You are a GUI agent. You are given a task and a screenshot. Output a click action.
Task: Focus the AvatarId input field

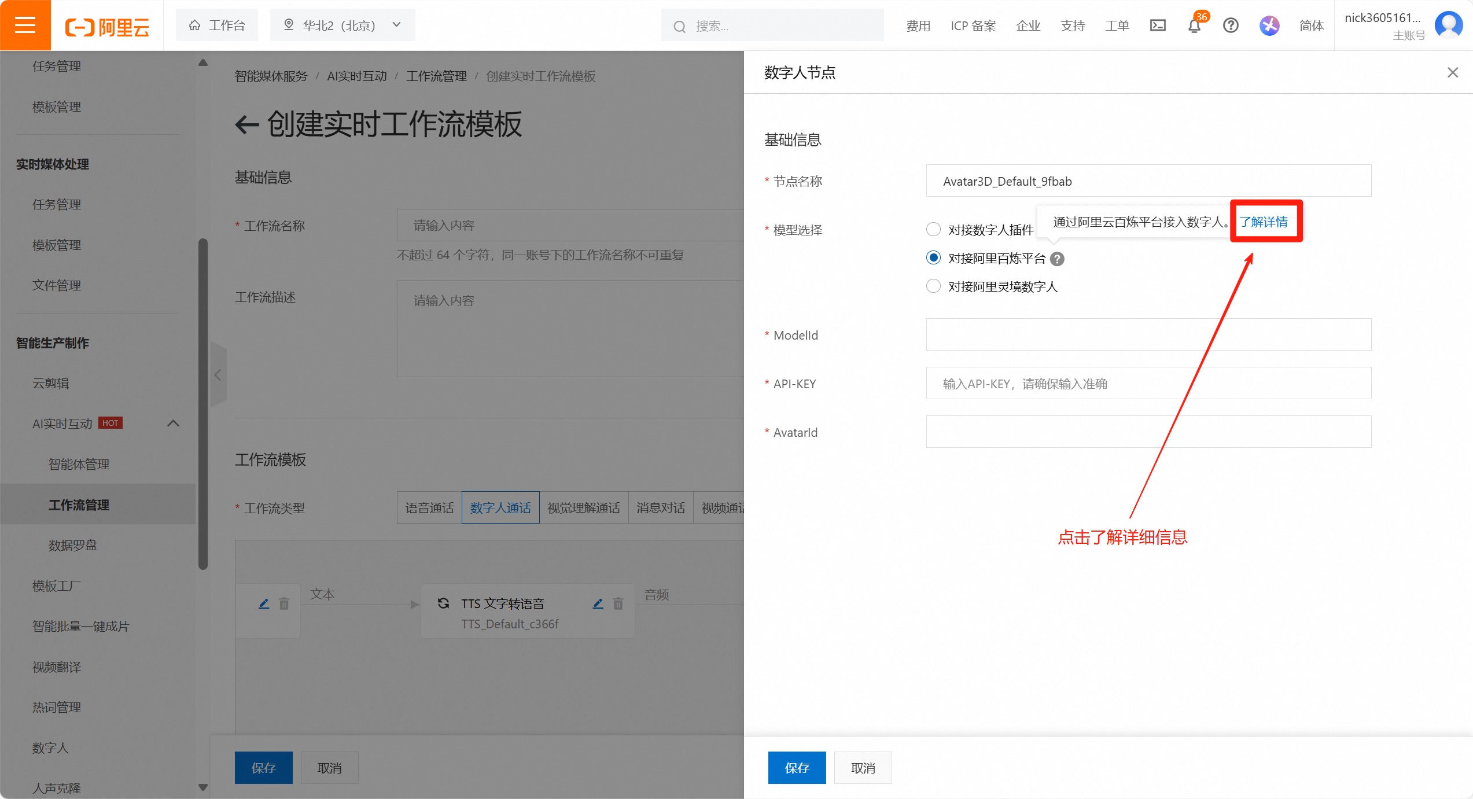[1148, 432]
